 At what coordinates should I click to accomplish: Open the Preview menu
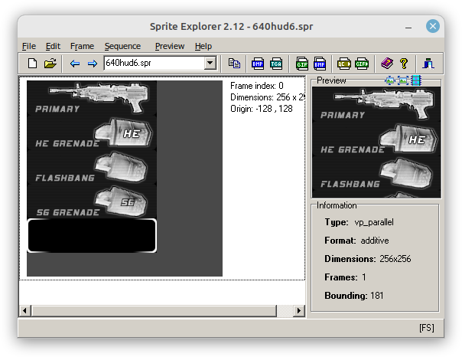point(170,46)
